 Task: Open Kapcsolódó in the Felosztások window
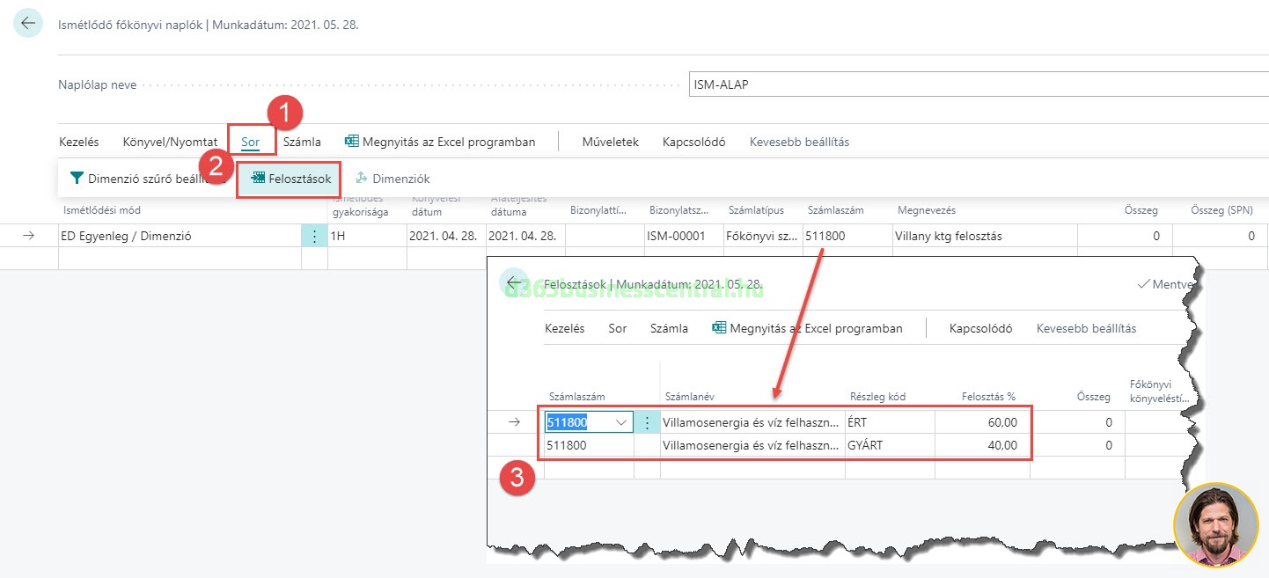coord(980,328)
